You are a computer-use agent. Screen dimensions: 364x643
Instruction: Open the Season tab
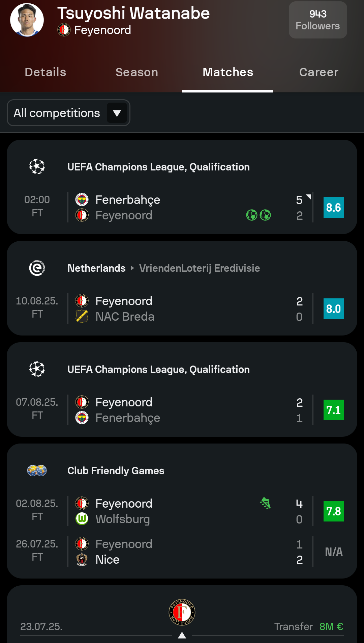[x=137, y=72]
